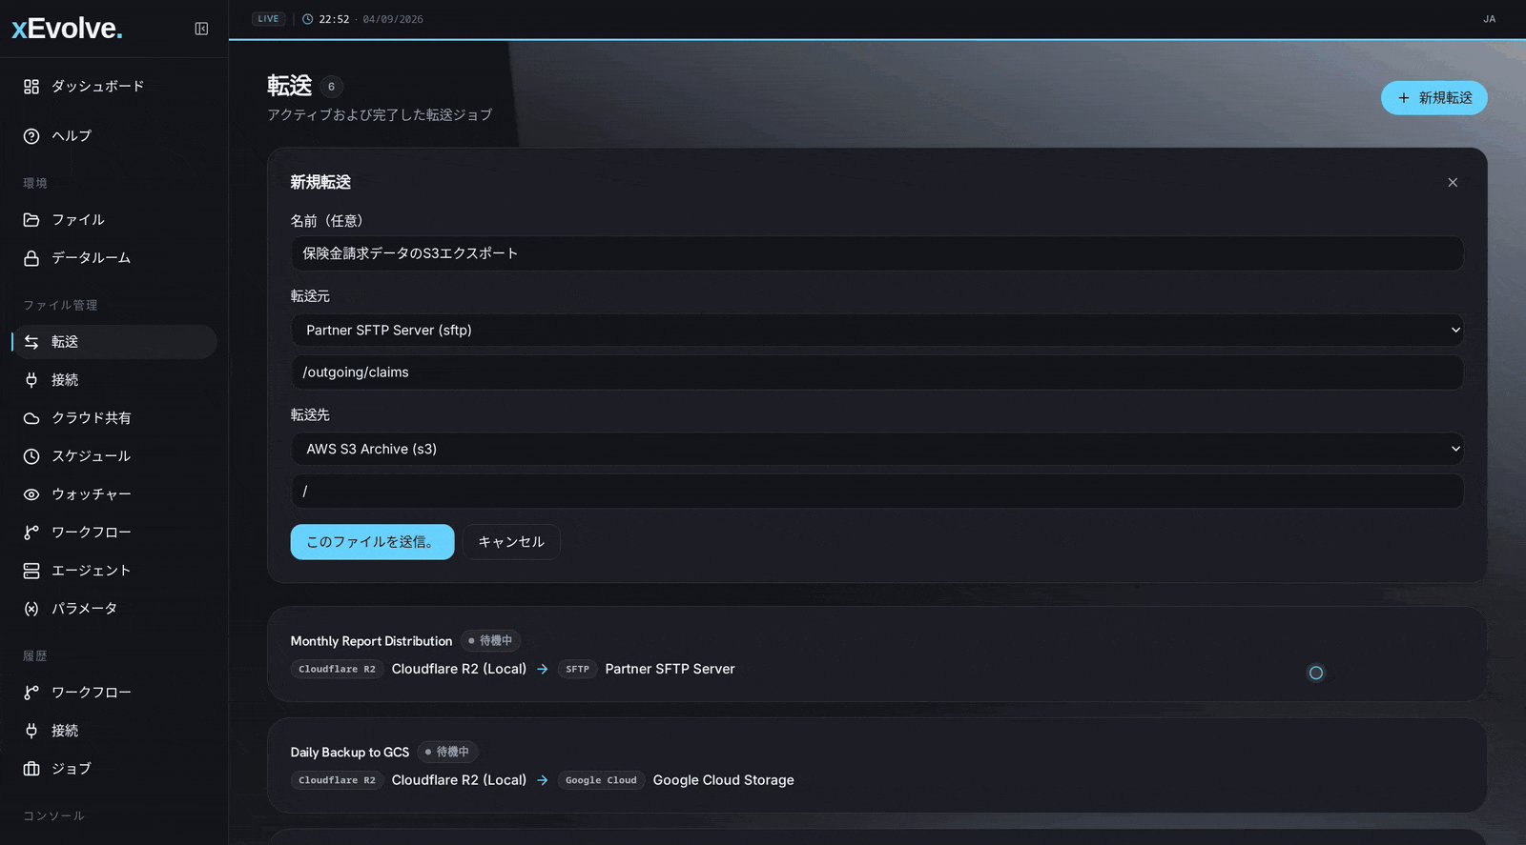This screenshot has width=1526, height=845.
Task: Click the ウォッチャー eye icon
Action: [x=31, y=494]
